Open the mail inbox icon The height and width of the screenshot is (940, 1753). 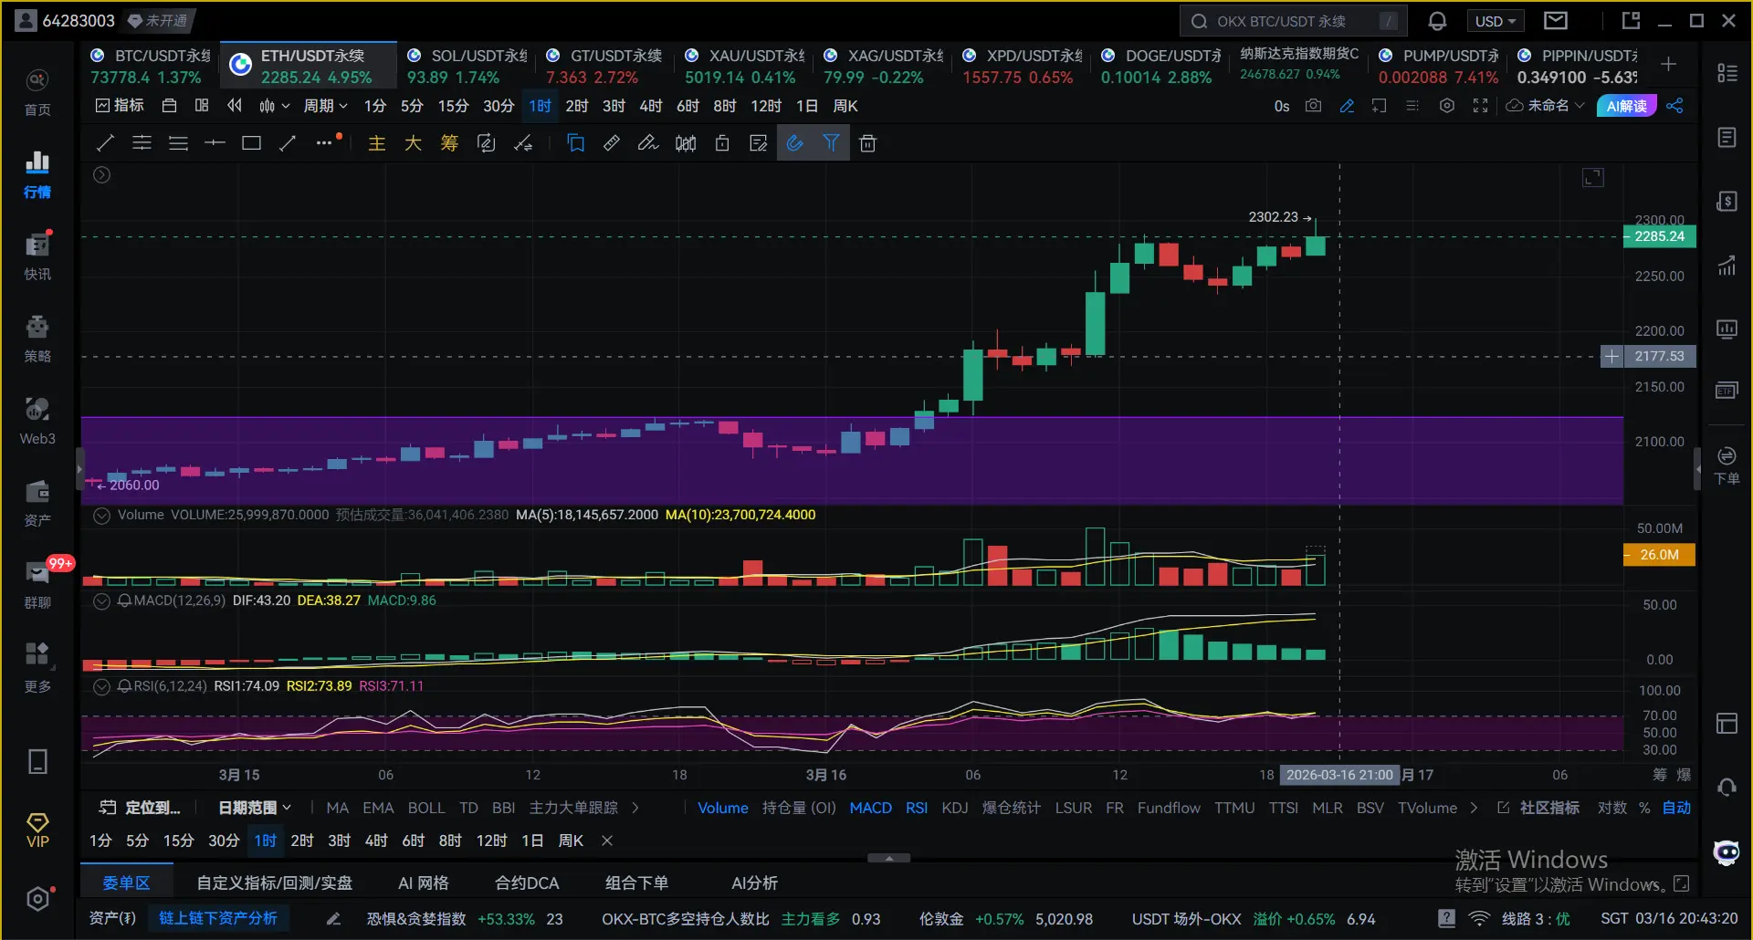pos(1556,20)
